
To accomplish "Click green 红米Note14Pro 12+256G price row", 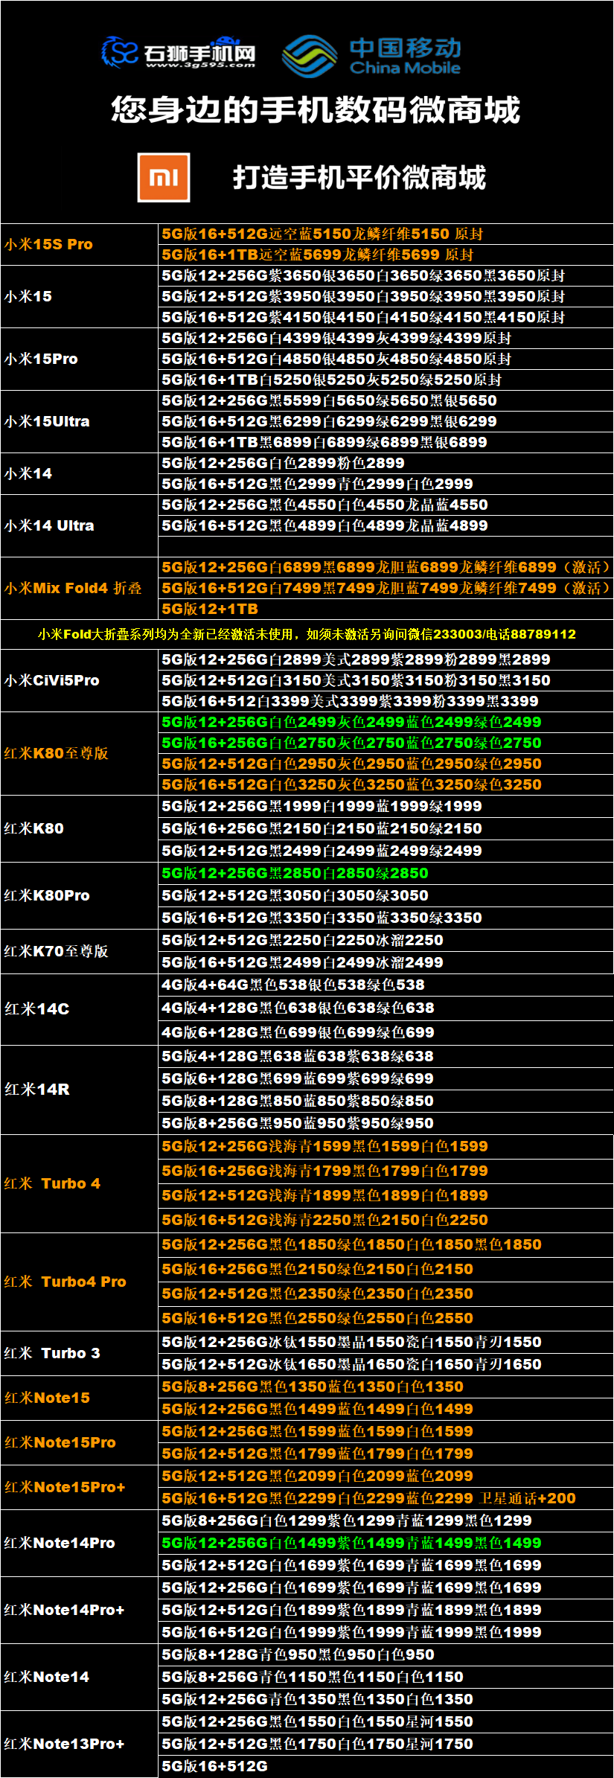I will click(x=351, y=1543).
